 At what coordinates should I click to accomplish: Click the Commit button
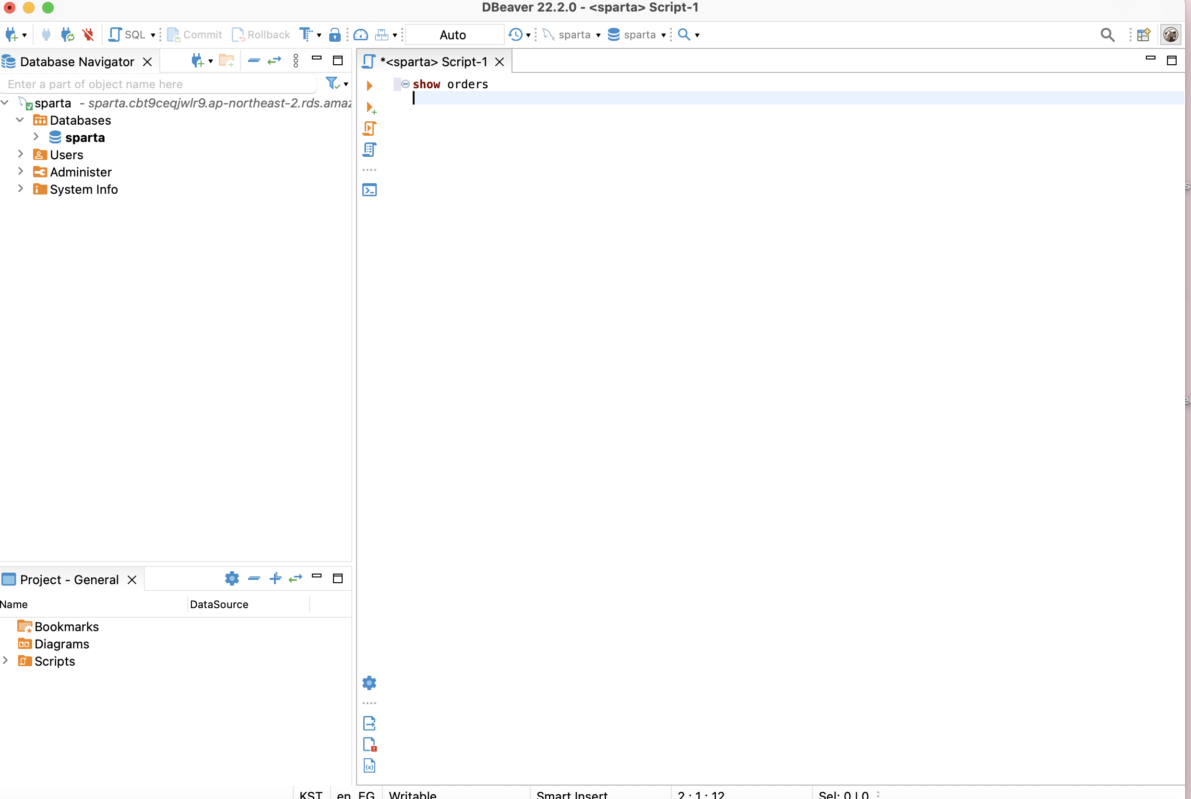(195, 35)
